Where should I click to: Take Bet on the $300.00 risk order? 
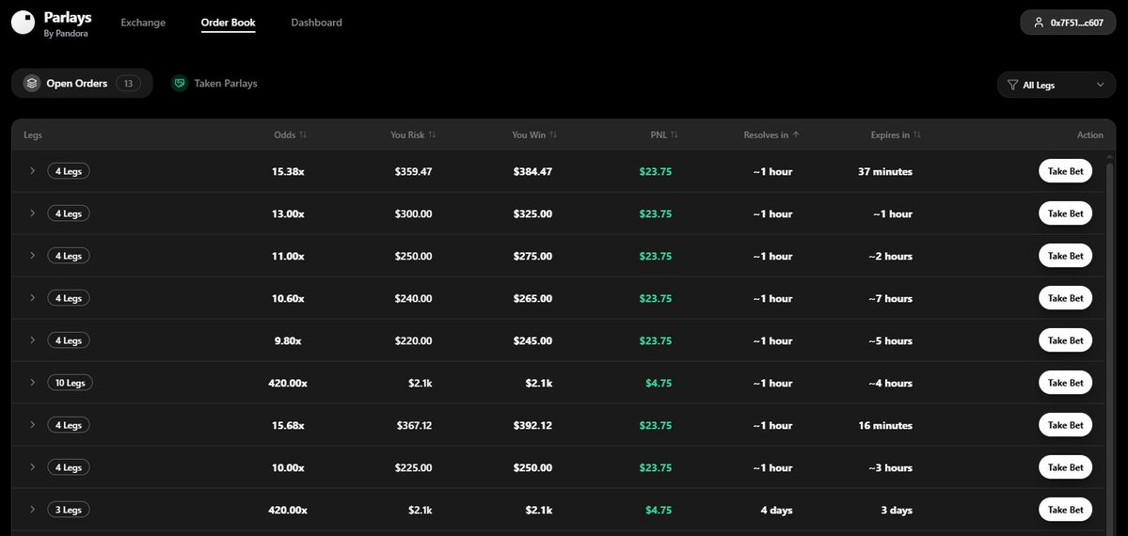1065,213
